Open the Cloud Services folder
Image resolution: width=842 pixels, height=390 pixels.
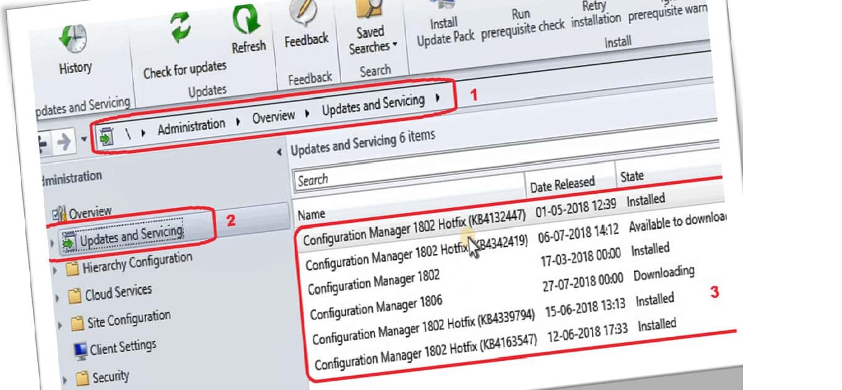point(118,292)
